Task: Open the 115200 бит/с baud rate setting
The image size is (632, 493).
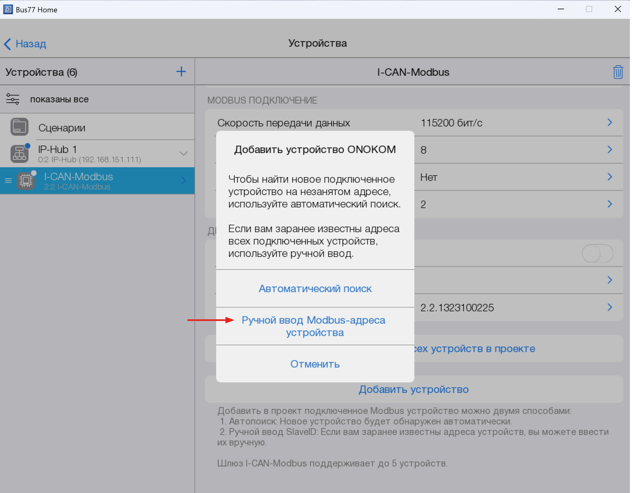Action: (x=609, y=122)
